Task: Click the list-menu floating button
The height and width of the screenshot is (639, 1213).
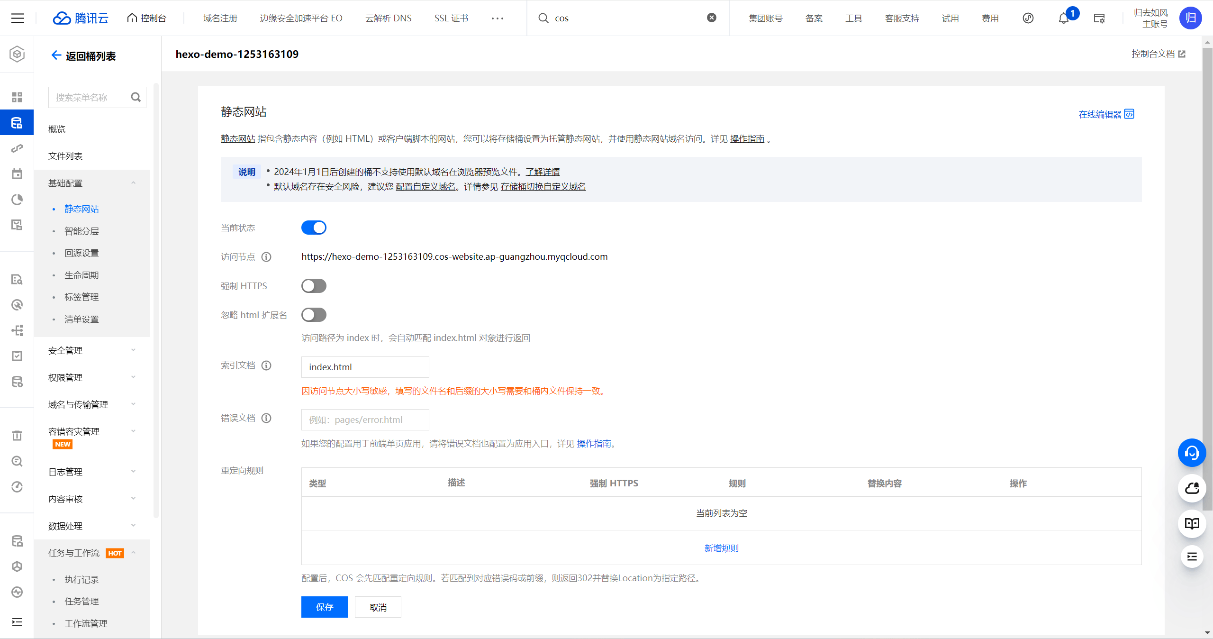Action: coord(1192,557)
